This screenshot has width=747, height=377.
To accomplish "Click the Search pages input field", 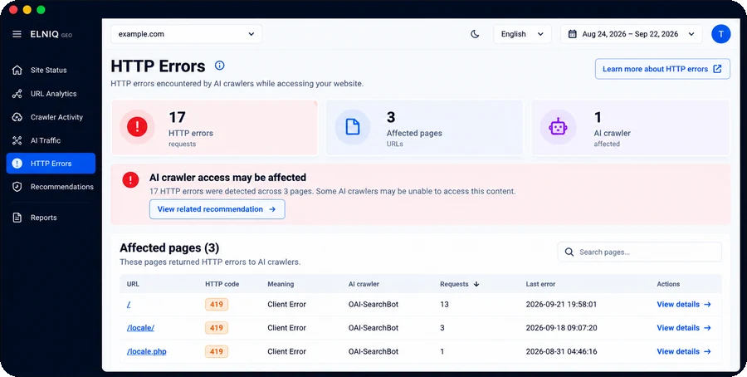I will (639, 252).
